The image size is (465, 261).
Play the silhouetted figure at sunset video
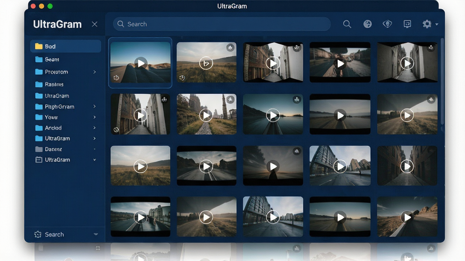point(273,166)
